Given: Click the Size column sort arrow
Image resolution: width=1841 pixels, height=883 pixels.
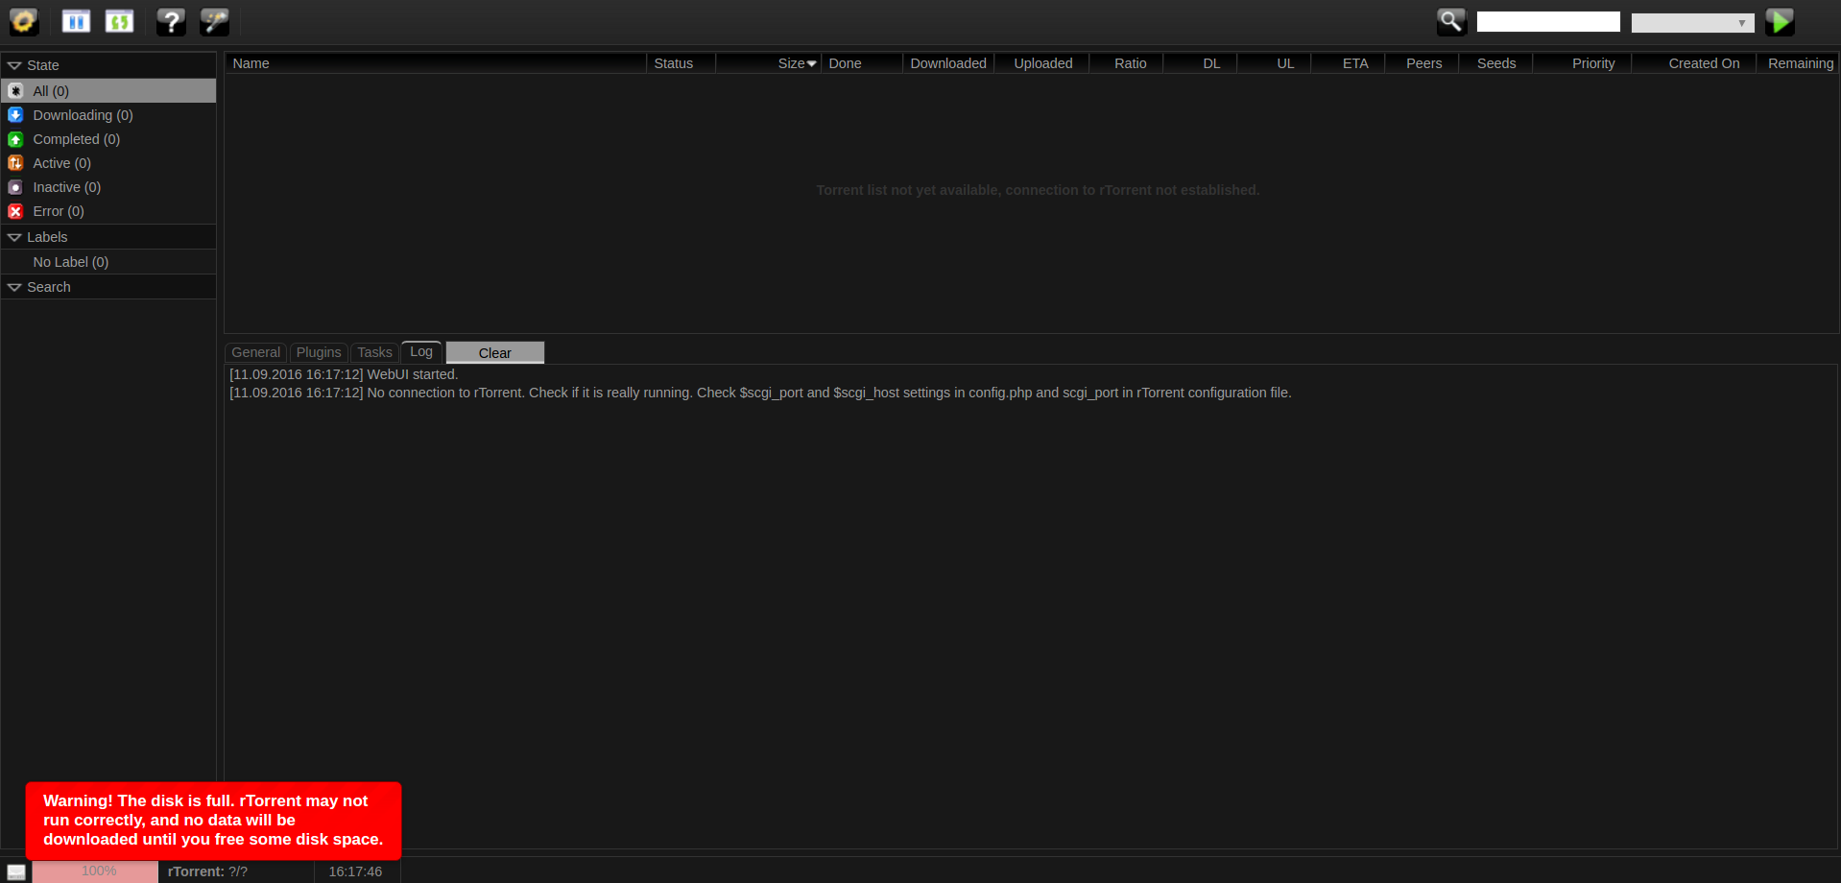Looking at the screenshot, I should (x=812, y=64).
